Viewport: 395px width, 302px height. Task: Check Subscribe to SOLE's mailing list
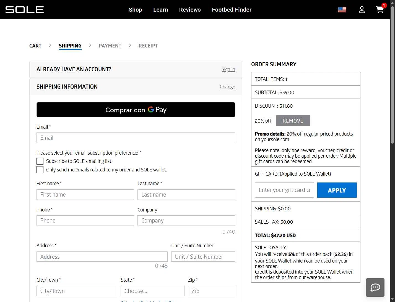coord(40,161)
